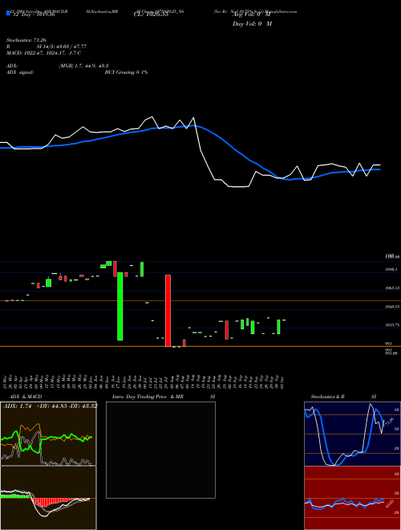Click the 'Stochastics & R' panel title
The width and height of the screenshot is (401, 530).
coord(327,397)
